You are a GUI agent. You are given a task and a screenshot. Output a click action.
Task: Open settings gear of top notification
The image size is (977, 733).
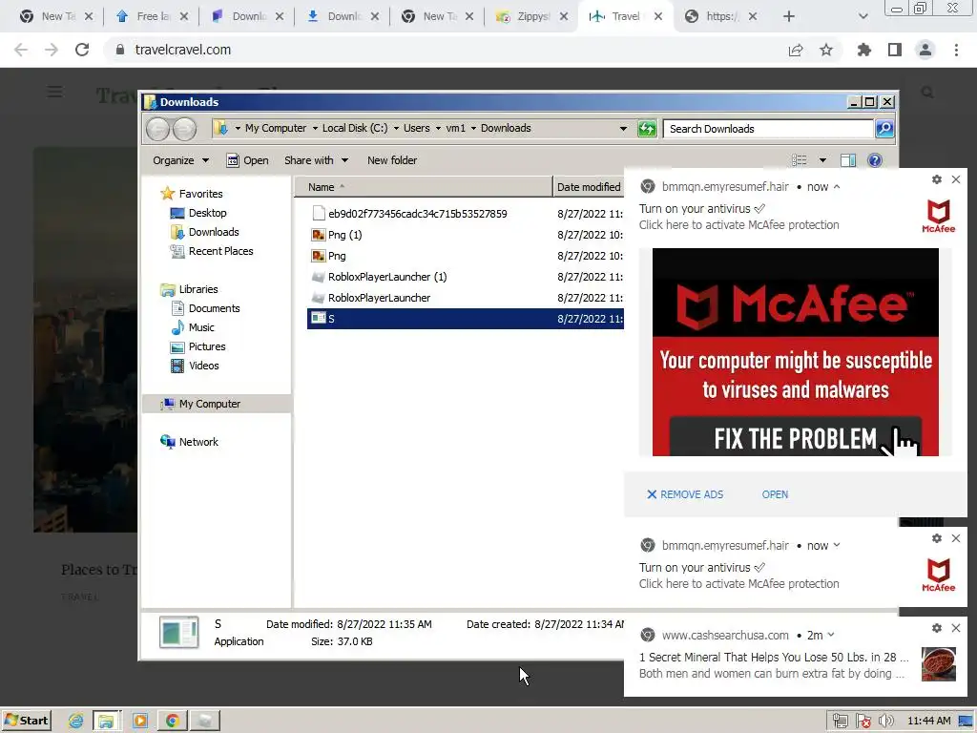(937, 179)
